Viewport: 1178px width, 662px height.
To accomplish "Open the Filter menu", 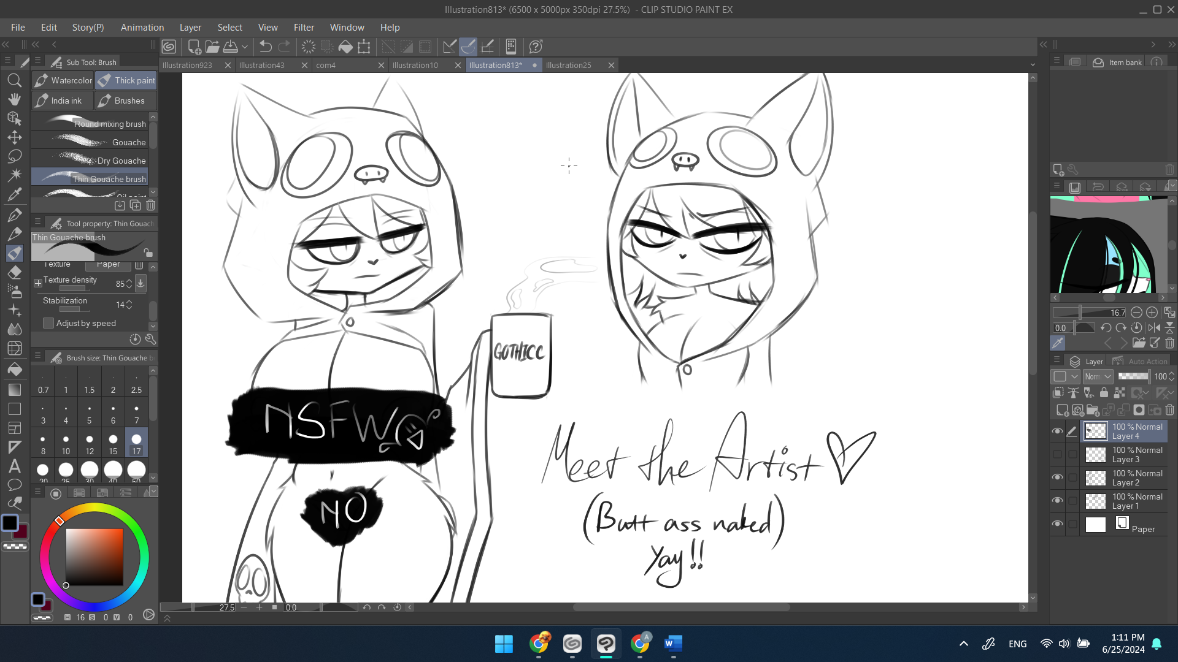I will 303,28.
